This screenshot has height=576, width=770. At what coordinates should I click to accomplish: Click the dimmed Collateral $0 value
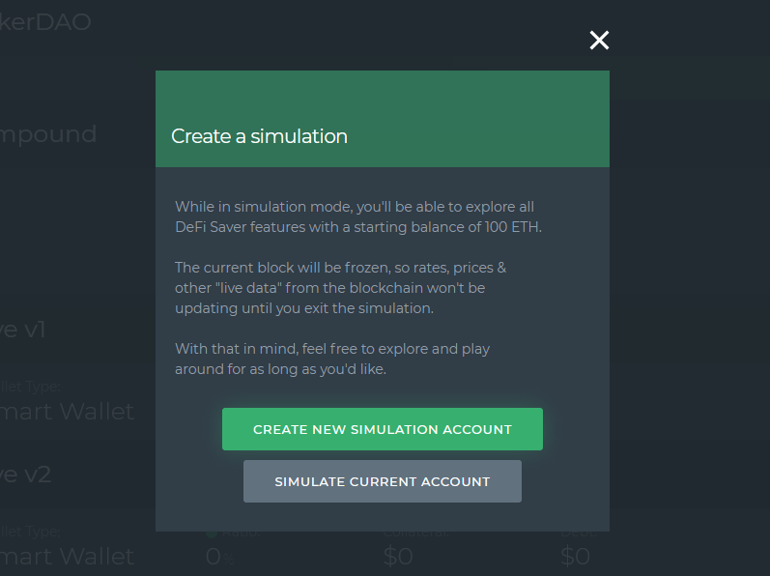tap(398, 557)
